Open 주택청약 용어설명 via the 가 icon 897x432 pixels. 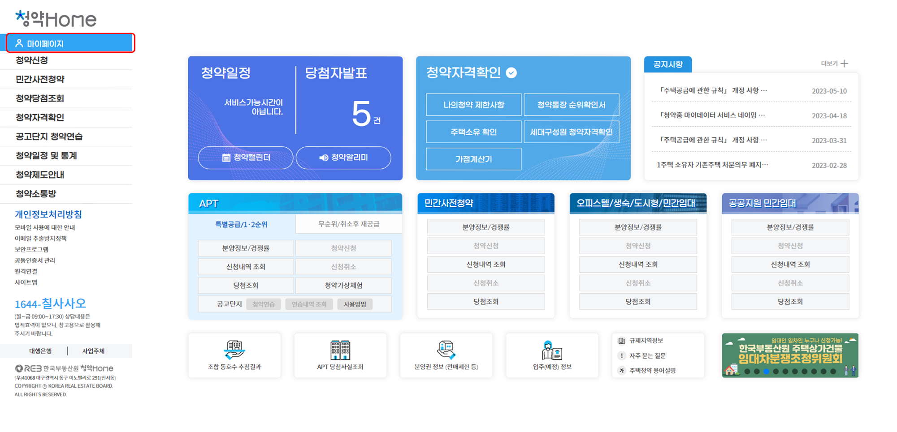pyautogui.click(x=621, y=370)
